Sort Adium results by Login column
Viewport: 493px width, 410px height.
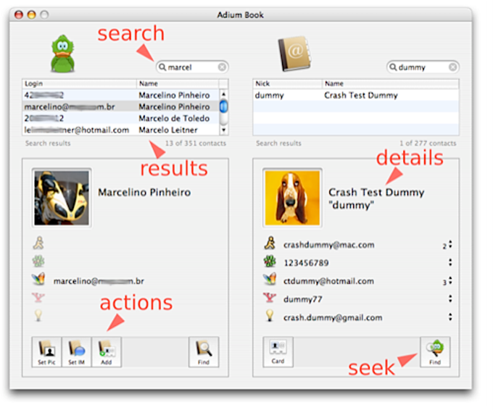click(x=79, y=83)
